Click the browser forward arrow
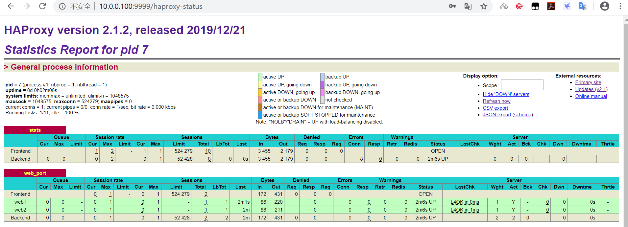The height and width of the screenshot is (227, 628). point(27,6)
